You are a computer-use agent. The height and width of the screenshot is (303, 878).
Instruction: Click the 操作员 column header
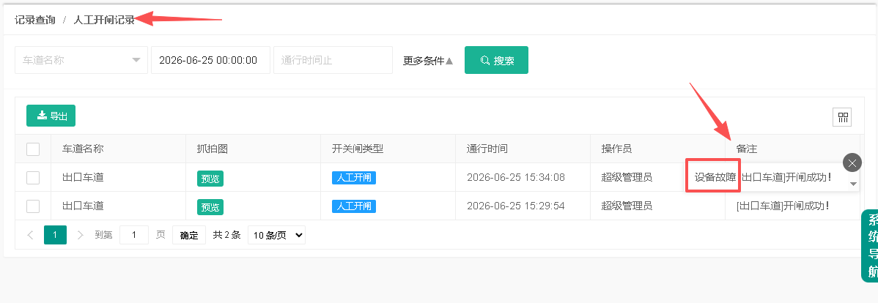pyautogui.click(x=616, y=149)
